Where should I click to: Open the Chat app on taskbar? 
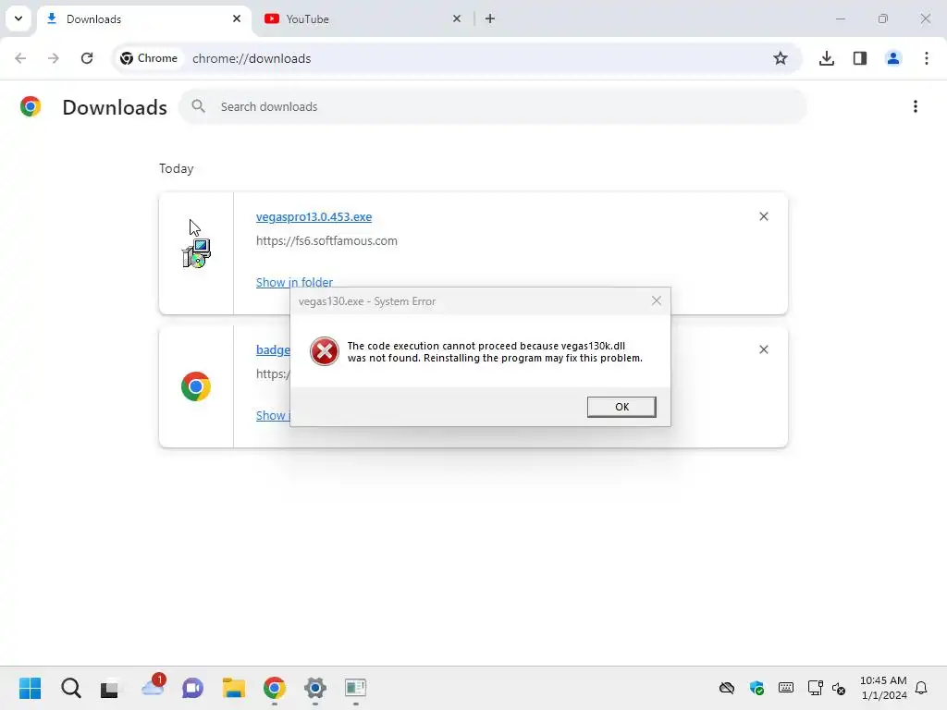[192, 688]
